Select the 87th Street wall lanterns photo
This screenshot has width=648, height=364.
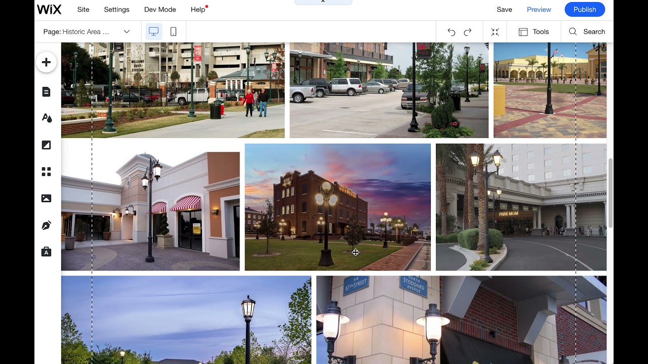pyautogui.click(x=461, y=320)
